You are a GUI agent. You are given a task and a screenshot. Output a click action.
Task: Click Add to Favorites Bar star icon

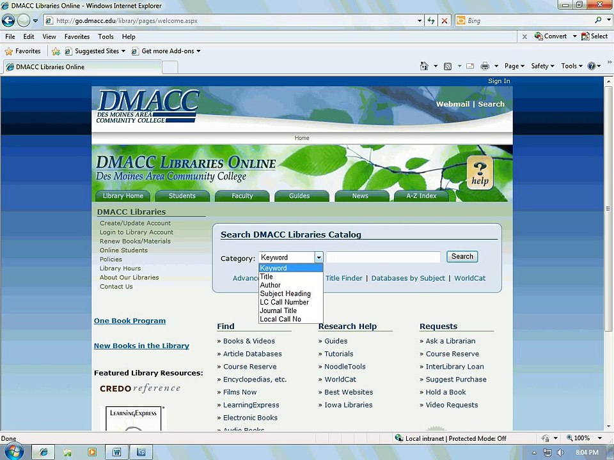(56, 51)
